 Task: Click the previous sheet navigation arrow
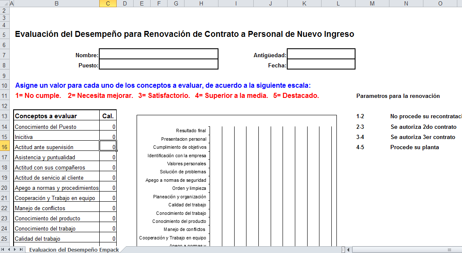(9, 250)
